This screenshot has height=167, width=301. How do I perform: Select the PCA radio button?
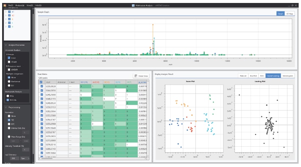tap(8, 96)
